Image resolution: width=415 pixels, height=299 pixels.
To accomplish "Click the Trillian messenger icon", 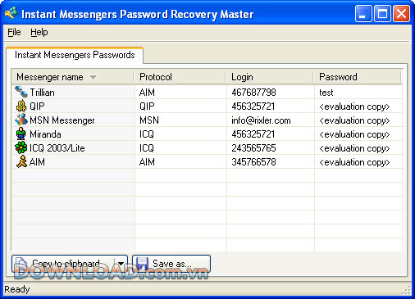I will 21,92.
